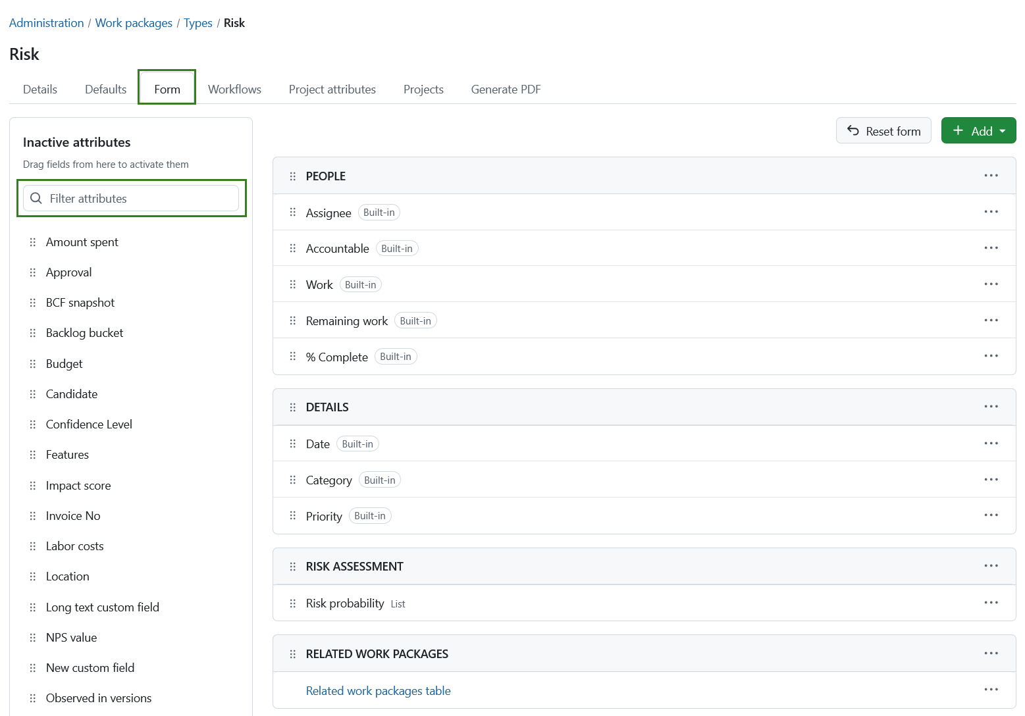Open the RELATED WORK PACKAGES group menu
The width and height of the screenshot is (1025, 716).
pos(991,653)
